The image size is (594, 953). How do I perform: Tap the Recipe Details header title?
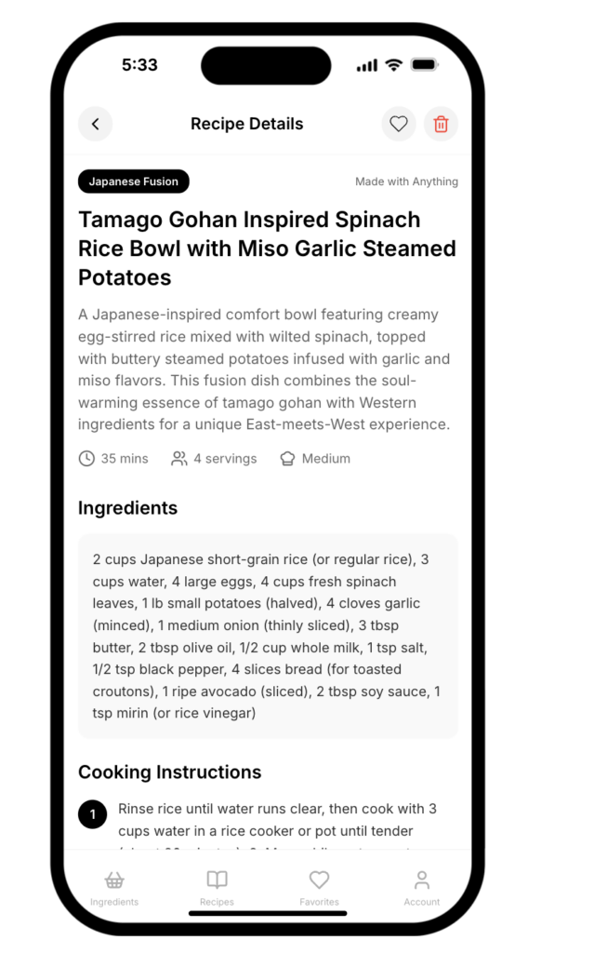[246, 124]
